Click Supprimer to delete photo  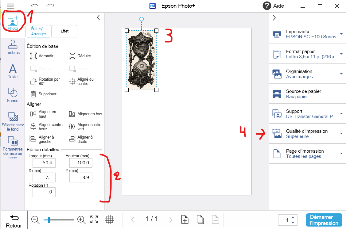point(43,94)
